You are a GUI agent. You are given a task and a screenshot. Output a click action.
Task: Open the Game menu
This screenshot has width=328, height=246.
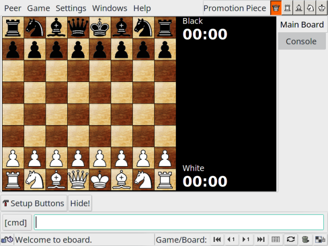38,8
